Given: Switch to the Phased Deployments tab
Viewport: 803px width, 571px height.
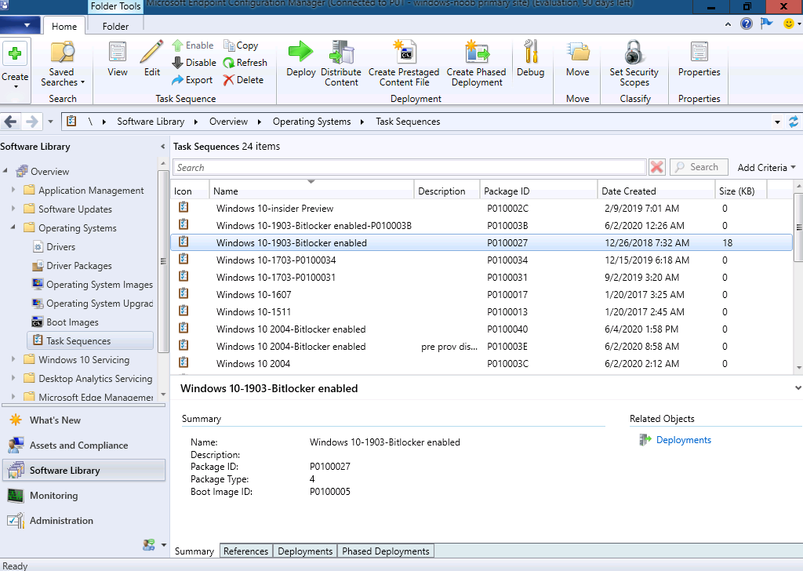Looking at the screenshot, I should pyautogui.click(x=386, y=551).
